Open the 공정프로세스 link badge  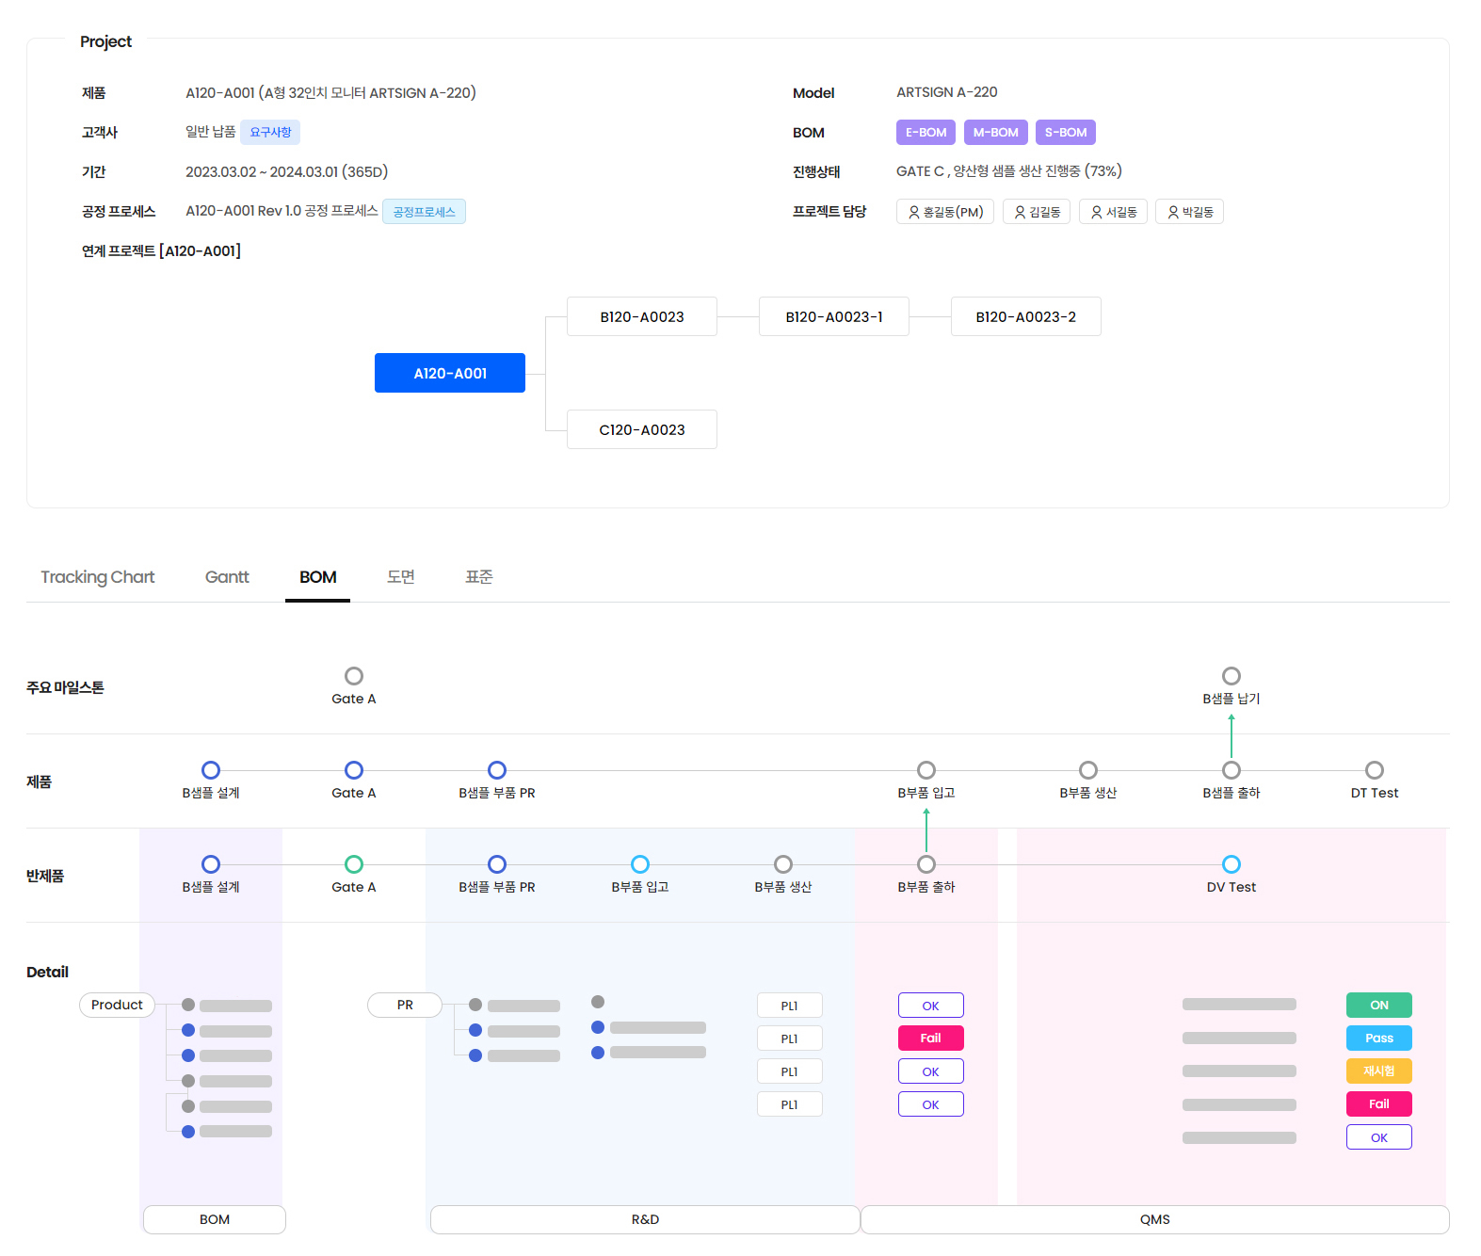pyautogui.click(x=424, y=212)
